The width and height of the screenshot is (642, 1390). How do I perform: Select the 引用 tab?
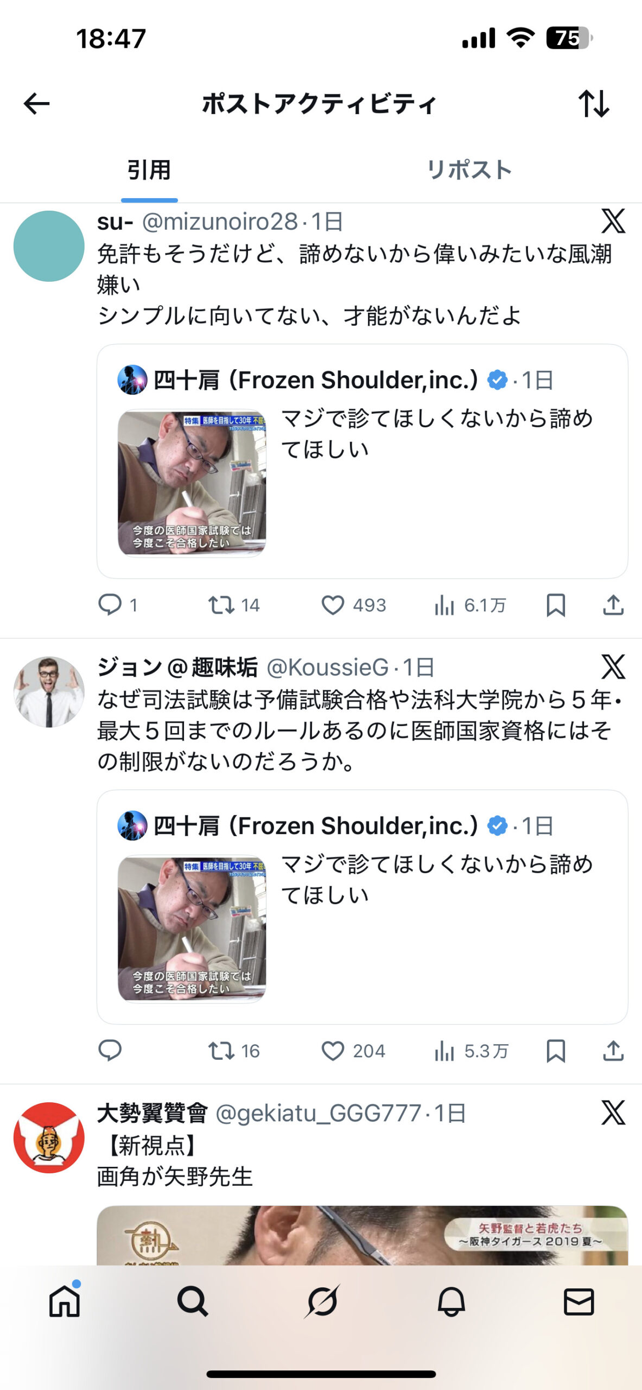click(149, 170)
